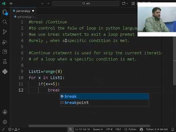
Task: Click the '#break /Continue' comment line
Action: tap(48, 22)
